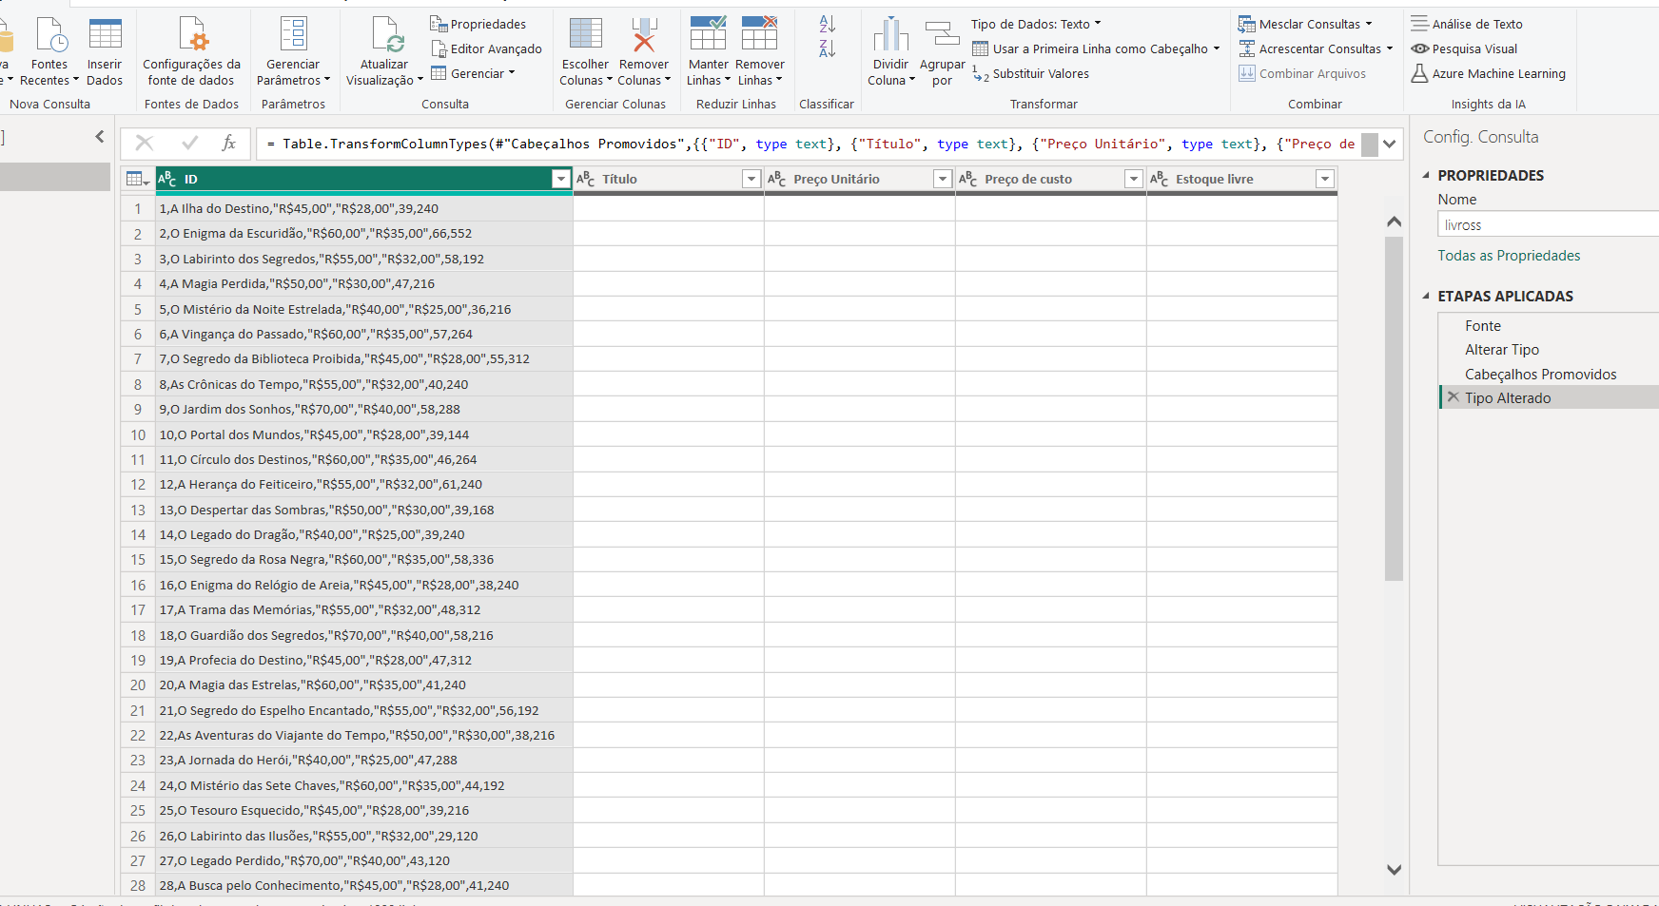Screen dimensions: 1659x906
Task: Edit the query Nome field
Action: point(1548,224)
